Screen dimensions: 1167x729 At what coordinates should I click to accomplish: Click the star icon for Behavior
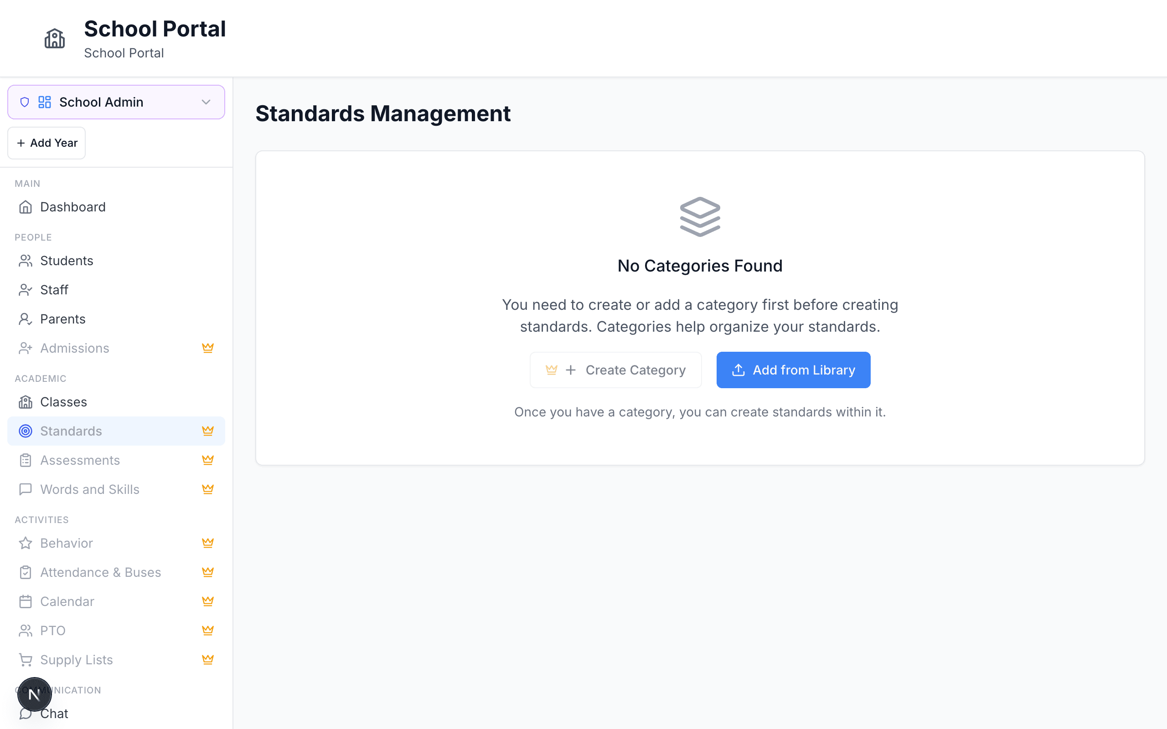tap(26, 544)
